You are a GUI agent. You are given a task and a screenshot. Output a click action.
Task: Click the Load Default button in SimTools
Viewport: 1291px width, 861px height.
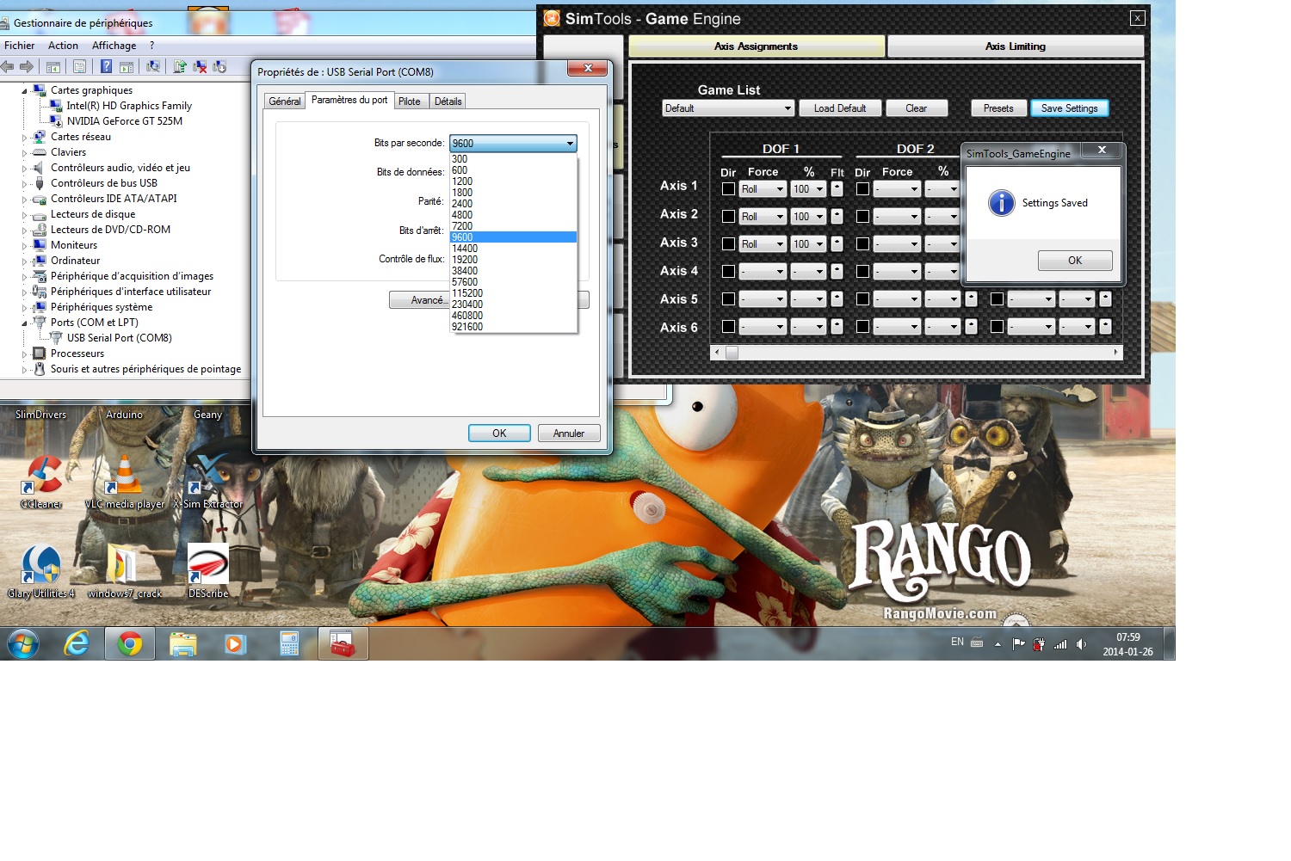coord(840,108)
